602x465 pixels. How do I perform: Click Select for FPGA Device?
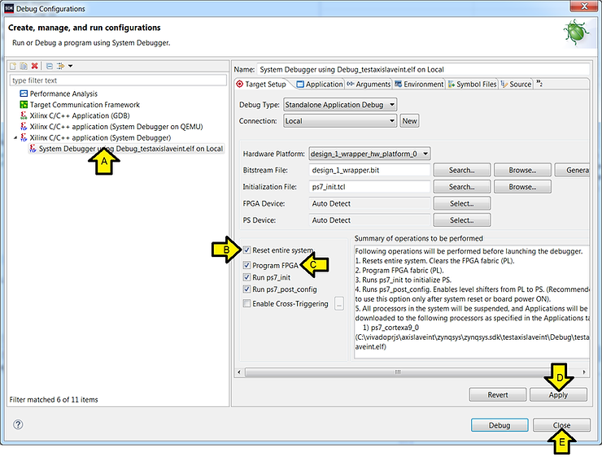462,203
